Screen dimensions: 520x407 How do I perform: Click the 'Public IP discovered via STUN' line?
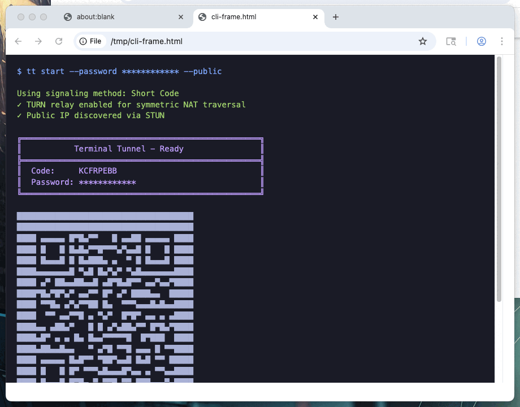click(91, 115)
